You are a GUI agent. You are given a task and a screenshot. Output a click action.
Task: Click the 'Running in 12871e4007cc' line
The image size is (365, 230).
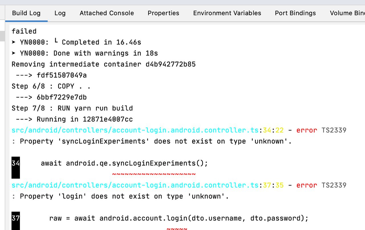pyautogui.click(x=74, y=119)
